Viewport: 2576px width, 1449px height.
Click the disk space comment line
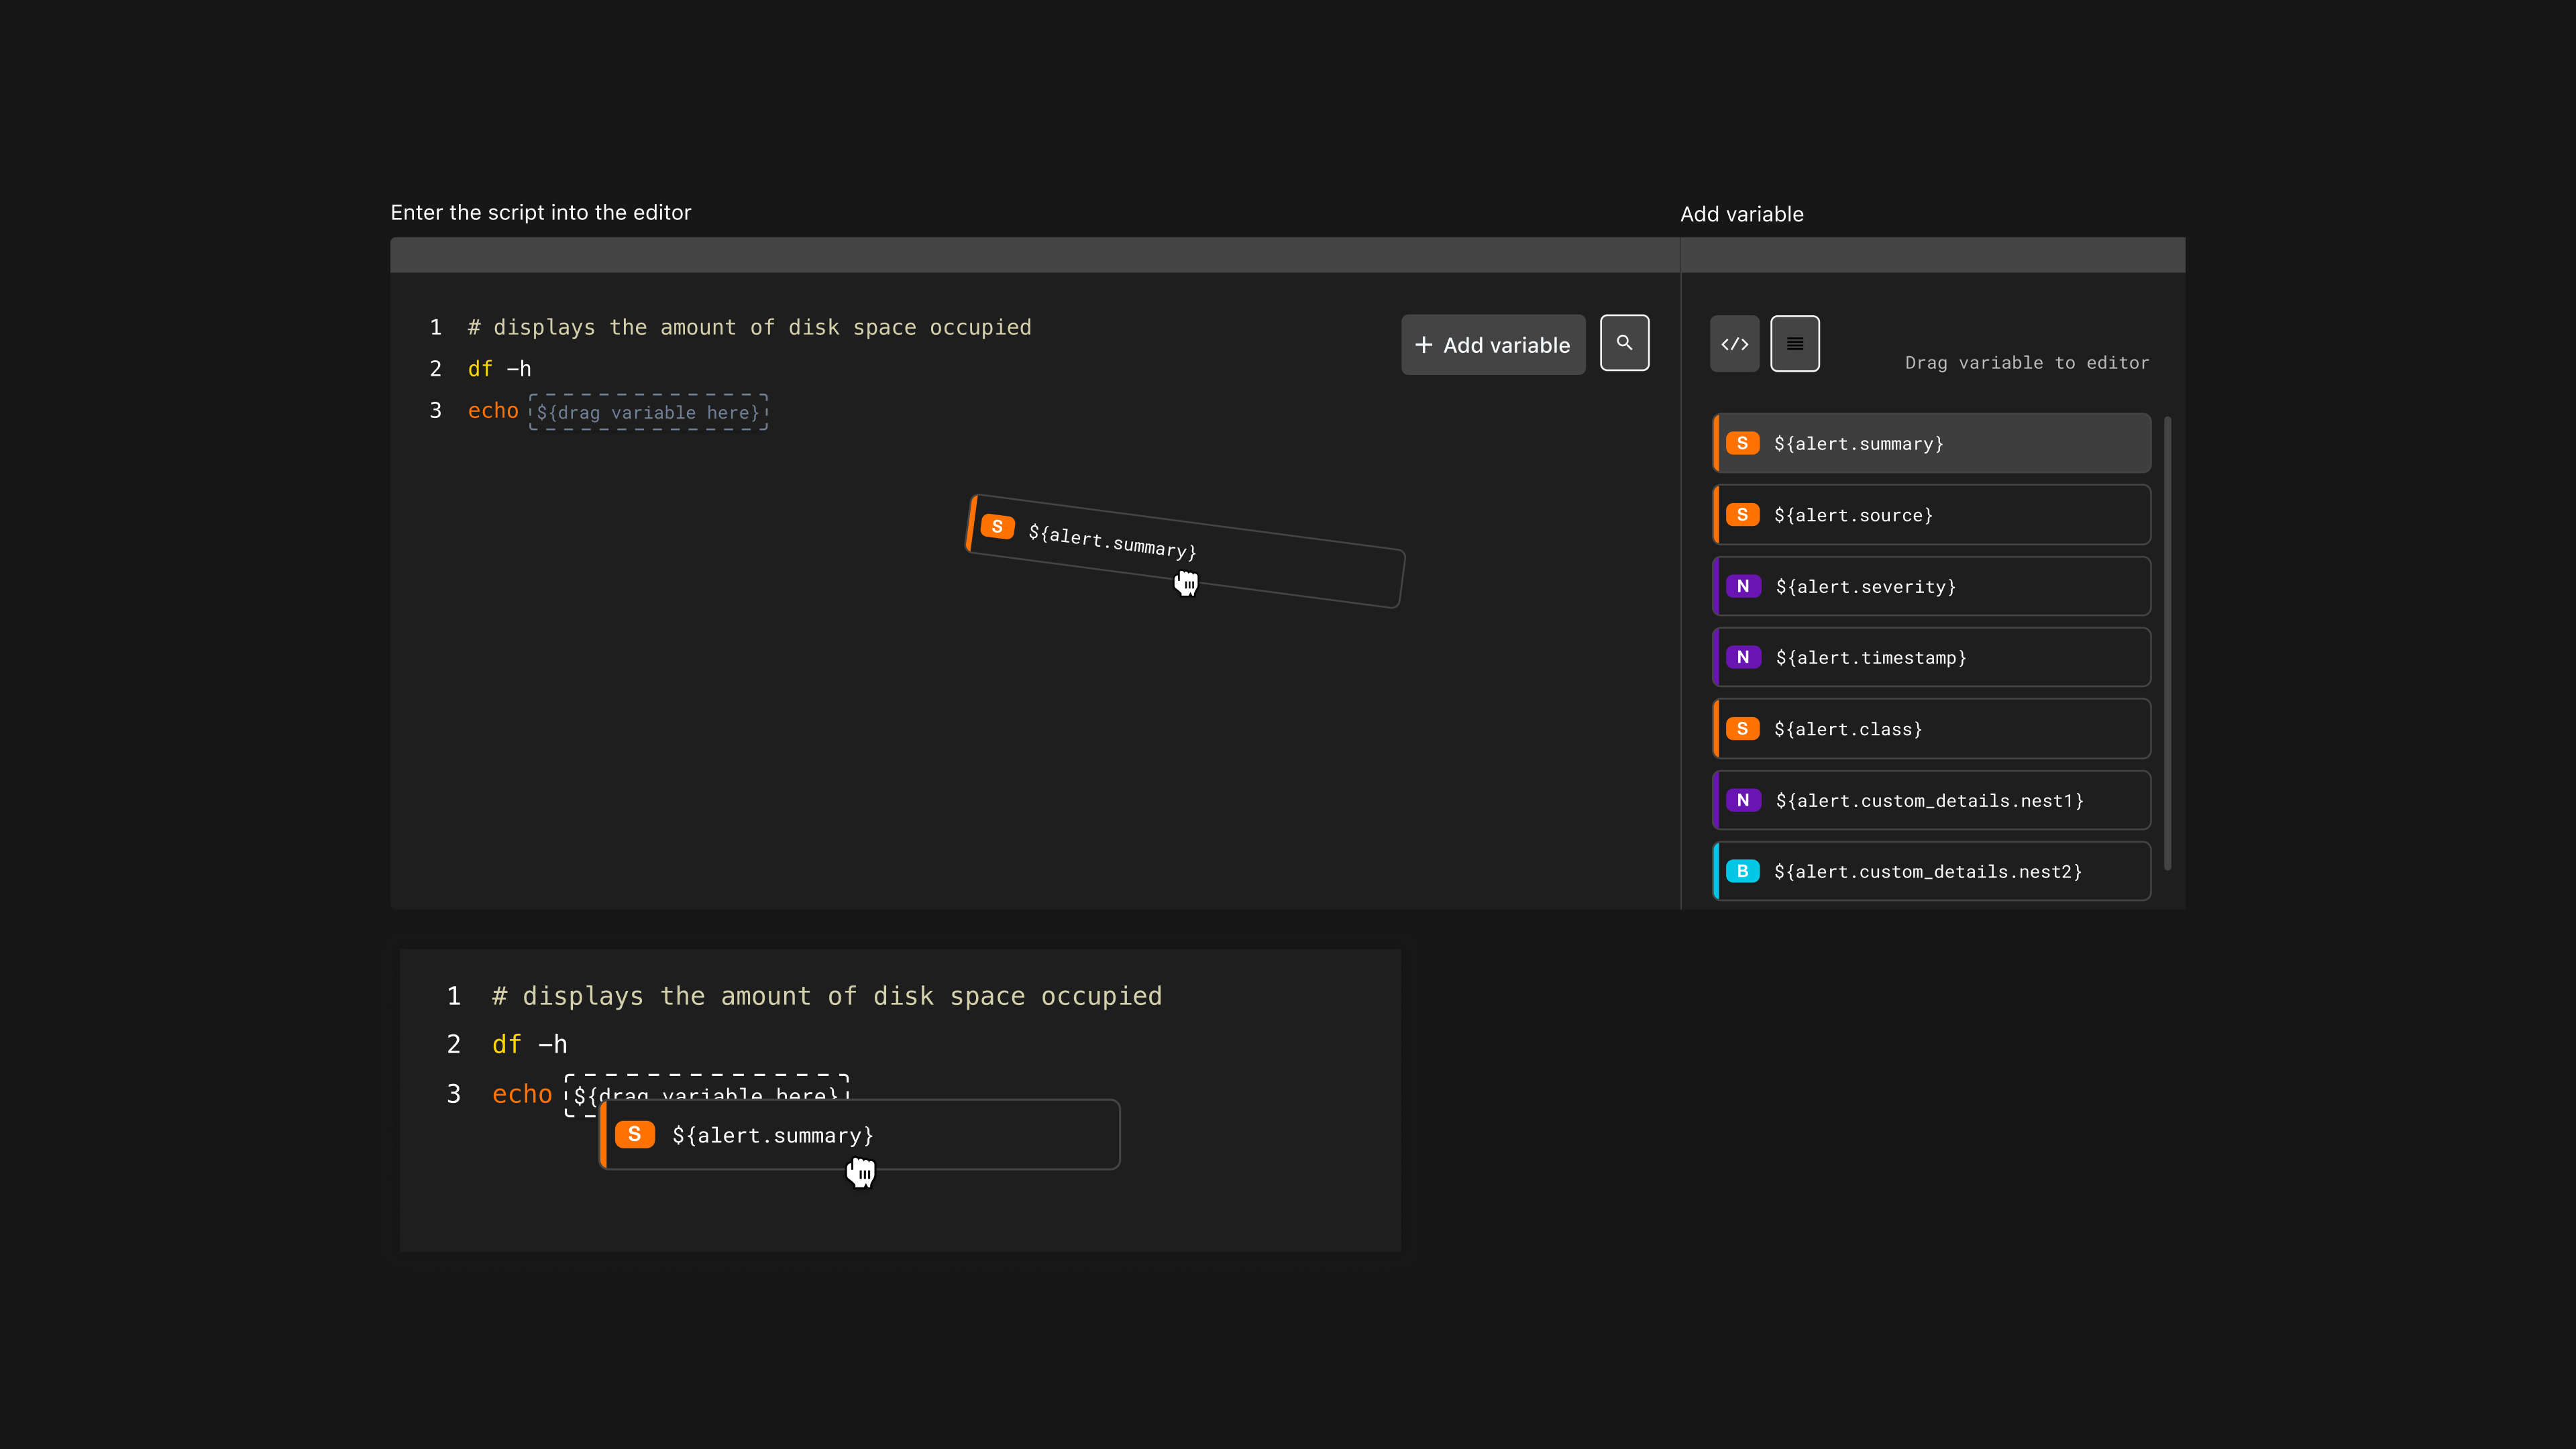tap(748, 327)
